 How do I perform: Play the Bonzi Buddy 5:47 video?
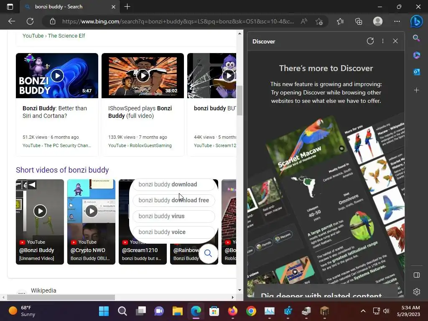coord(57,76)
